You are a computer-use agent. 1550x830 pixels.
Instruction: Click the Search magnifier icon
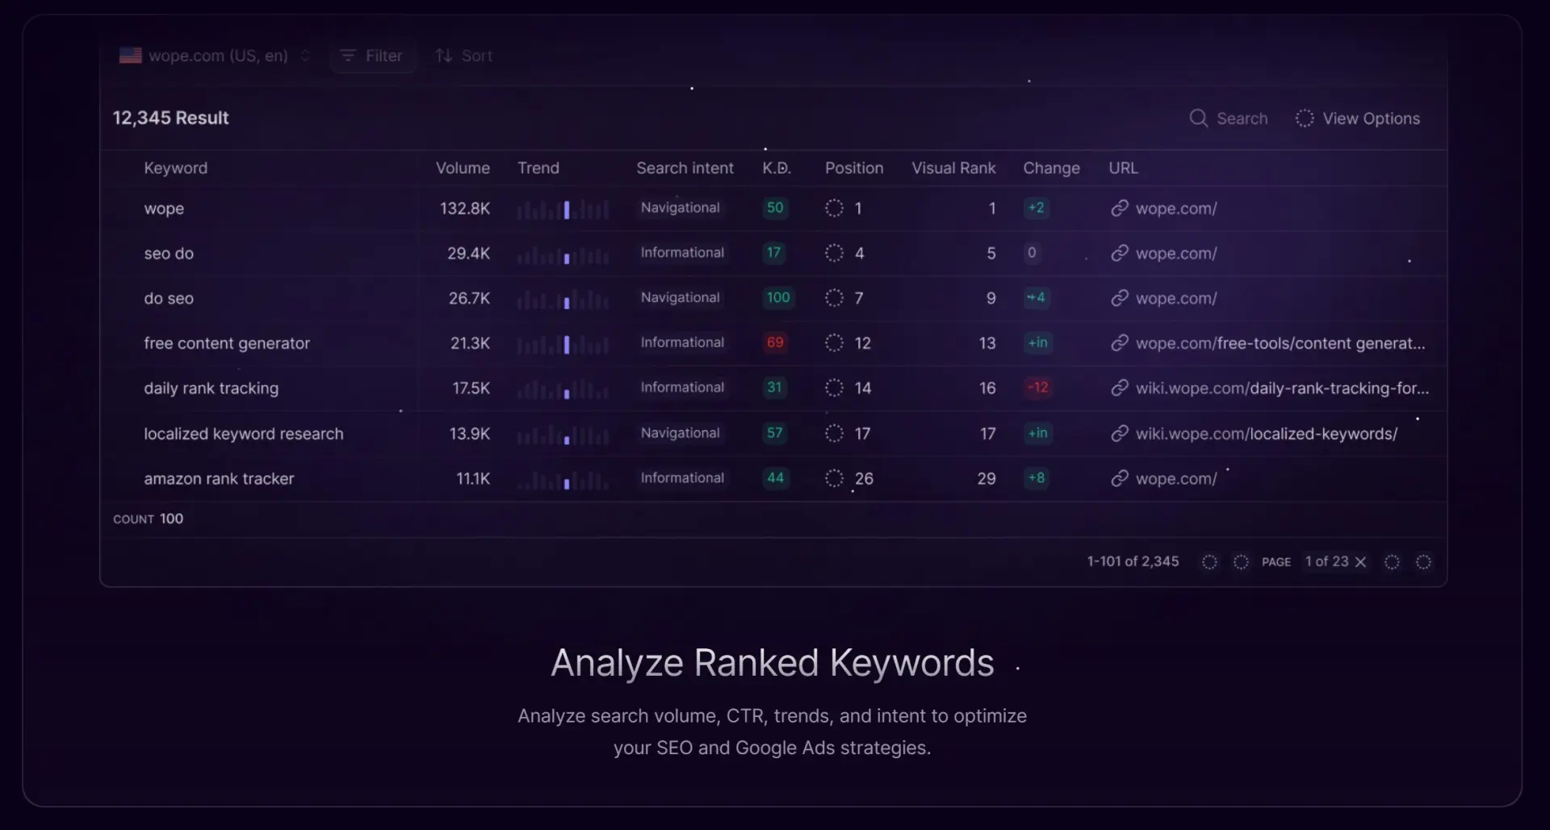coord(1199,118)
